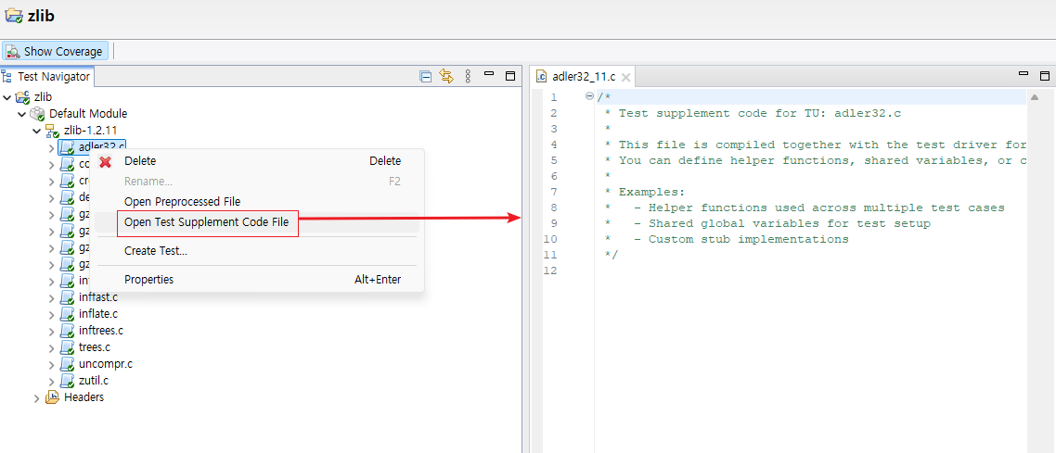Image resolution: width=1056 pixels, height=453 pixels.
Task: Close the adler32_11.c editor tab
Action: tap(625, 77)
